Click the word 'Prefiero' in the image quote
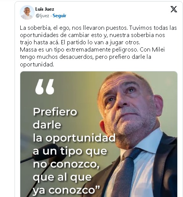This screenshot has height=197, width=183. [x=55, y=111]
